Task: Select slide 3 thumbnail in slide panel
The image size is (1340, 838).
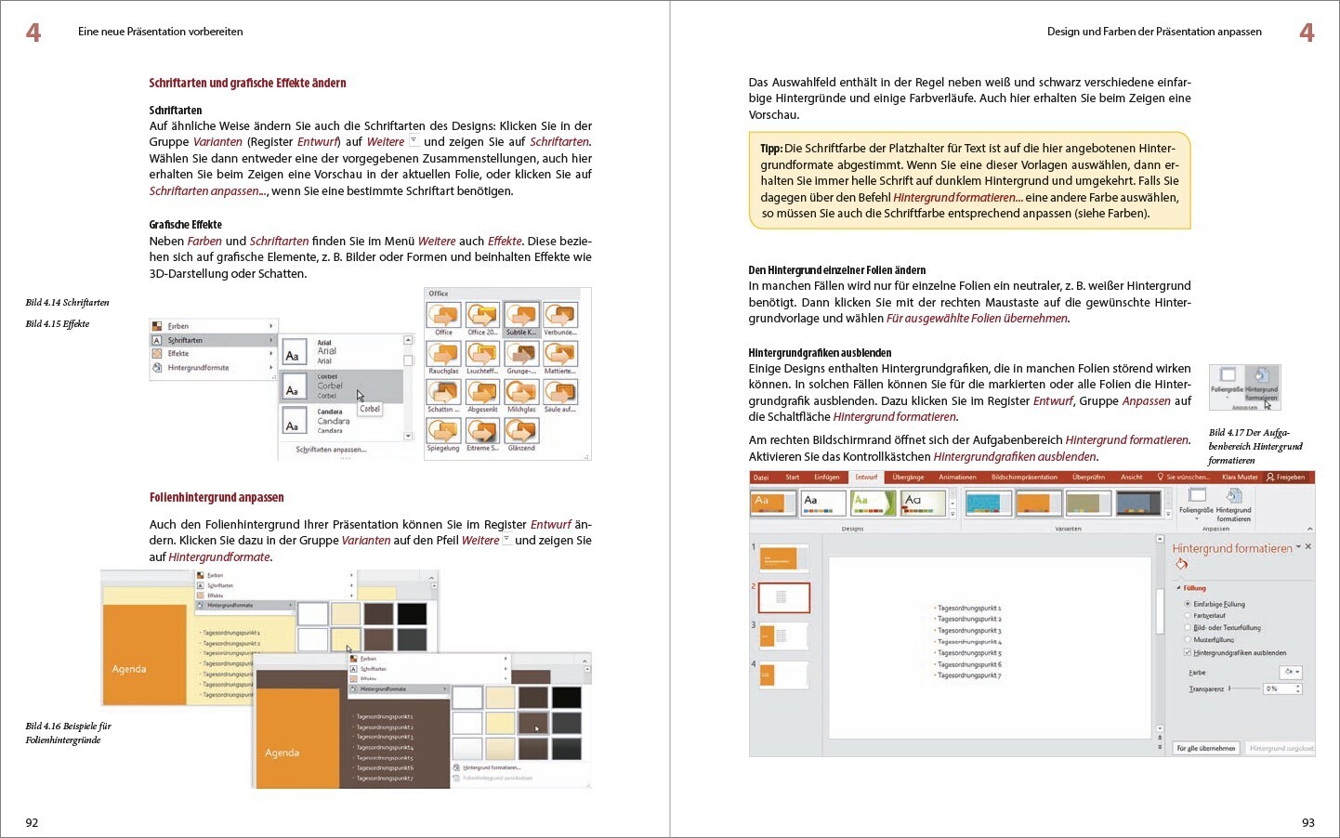Action: [783, 636]
